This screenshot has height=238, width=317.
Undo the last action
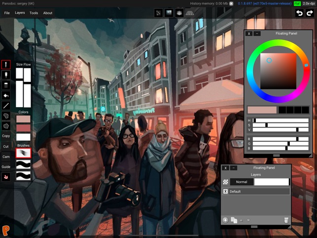tap(299, 13)
